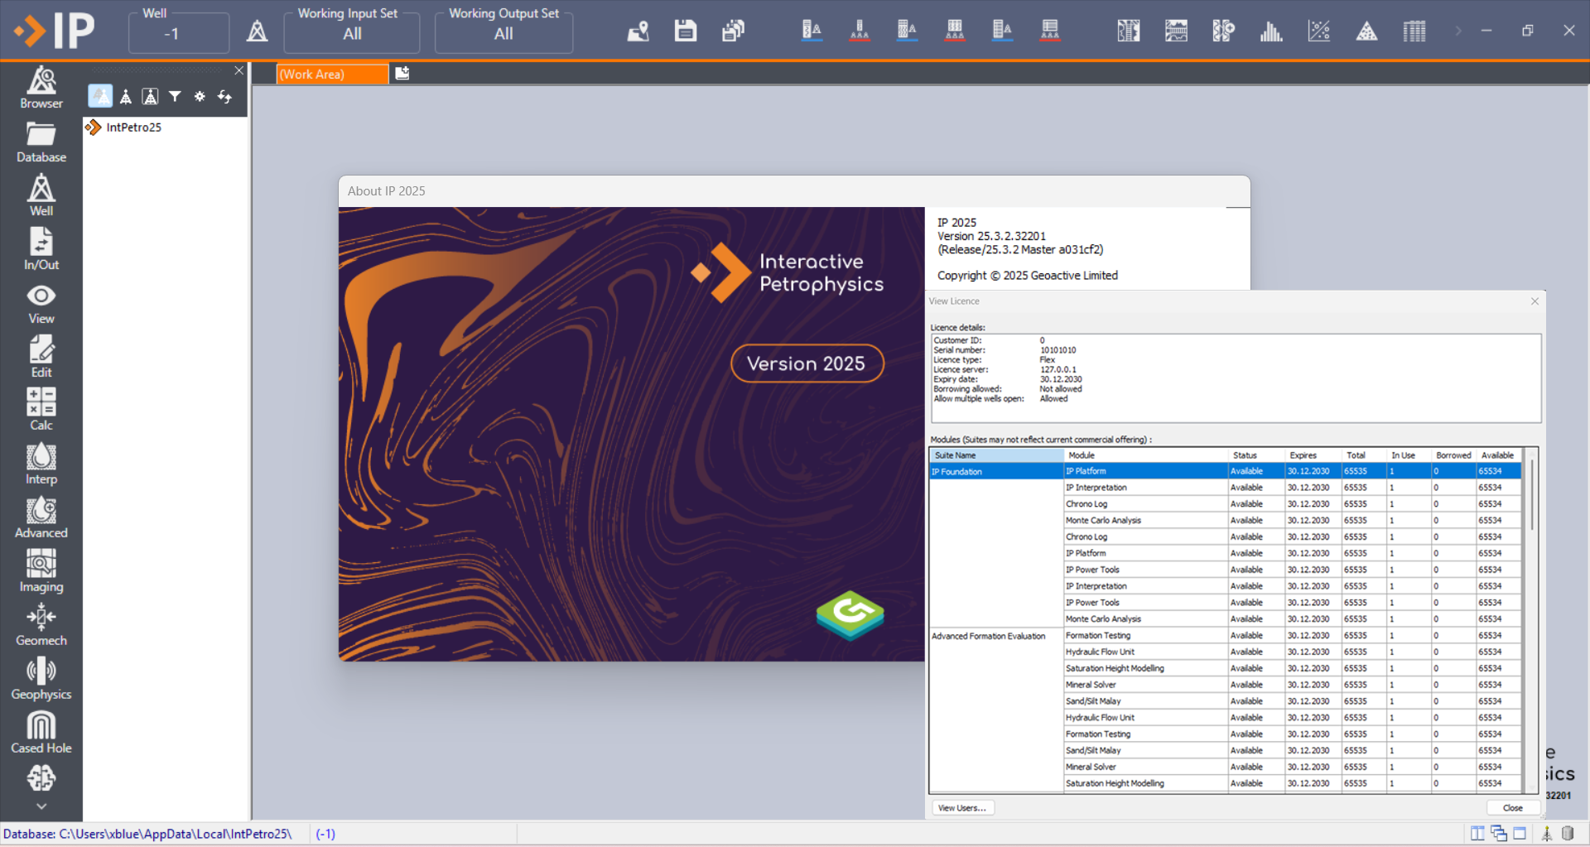Select the (Work Area) tab

[x=332, y=74]
